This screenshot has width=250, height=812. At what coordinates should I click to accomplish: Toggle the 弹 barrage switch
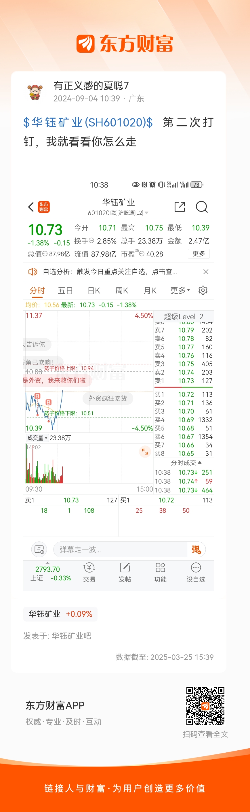click(196, 549)
